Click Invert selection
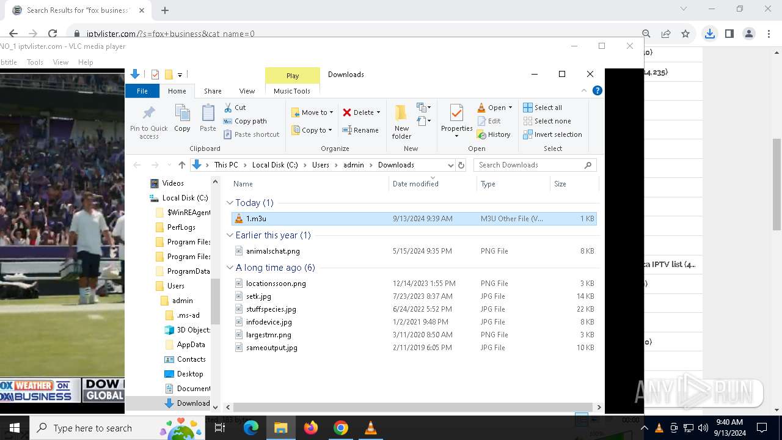The width and height of the screenshot is (782, 440). click(x=552, y=134)
